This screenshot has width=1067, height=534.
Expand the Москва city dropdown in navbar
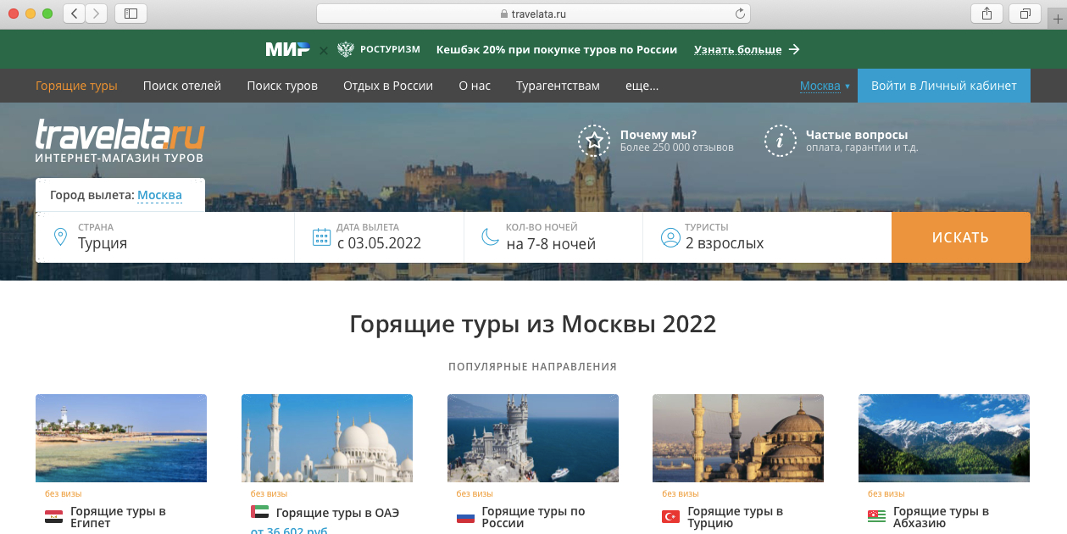click(824, 86)
